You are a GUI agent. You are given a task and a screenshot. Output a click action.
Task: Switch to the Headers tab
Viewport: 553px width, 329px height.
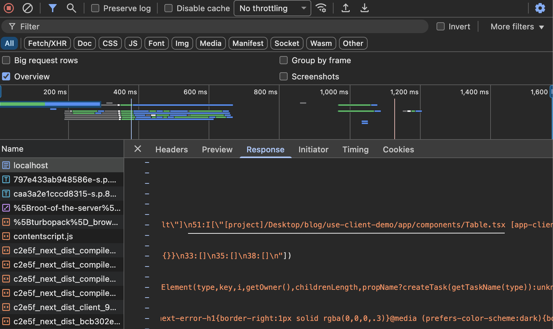coord(172,150)
